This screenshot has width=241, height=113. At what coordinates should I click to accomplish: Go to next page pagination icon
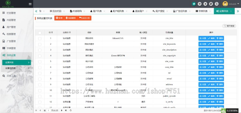coord(62,110)
